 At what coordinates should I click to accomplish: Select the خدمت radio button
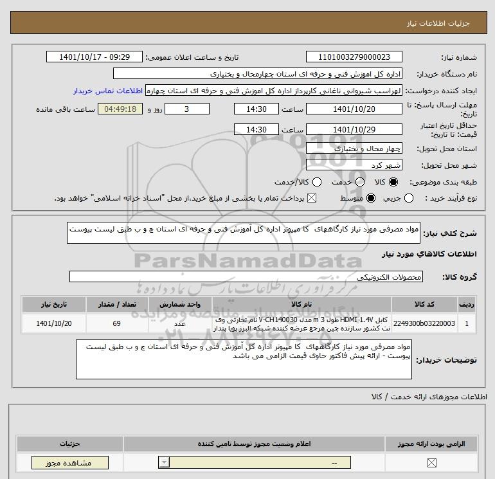click(360, 182)
